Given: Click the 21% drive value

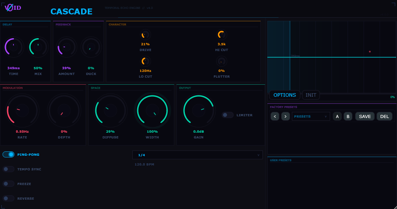Looking at the screenshot, I should click(x=145, y=44).
